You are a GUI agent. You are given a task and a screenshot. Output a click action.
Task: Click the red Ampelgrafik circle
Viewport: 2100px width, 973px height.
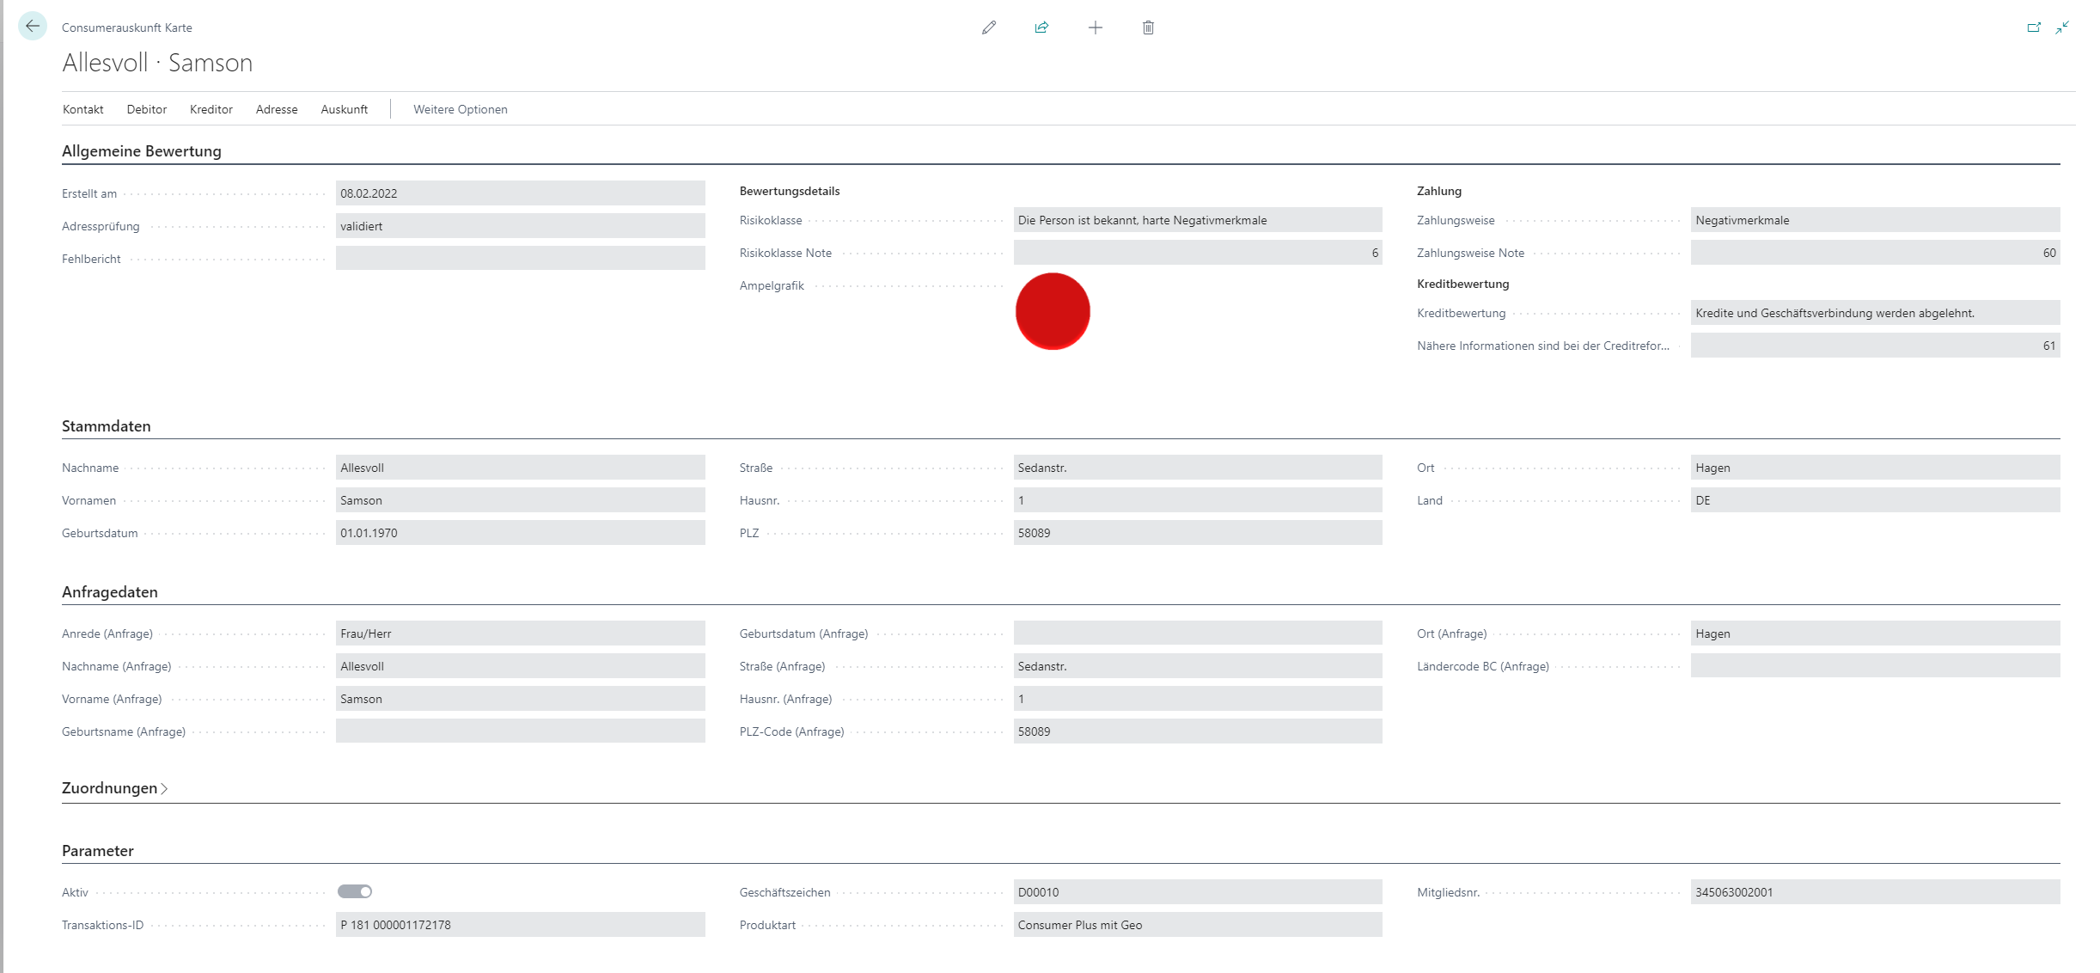(x=1053, y=311)
